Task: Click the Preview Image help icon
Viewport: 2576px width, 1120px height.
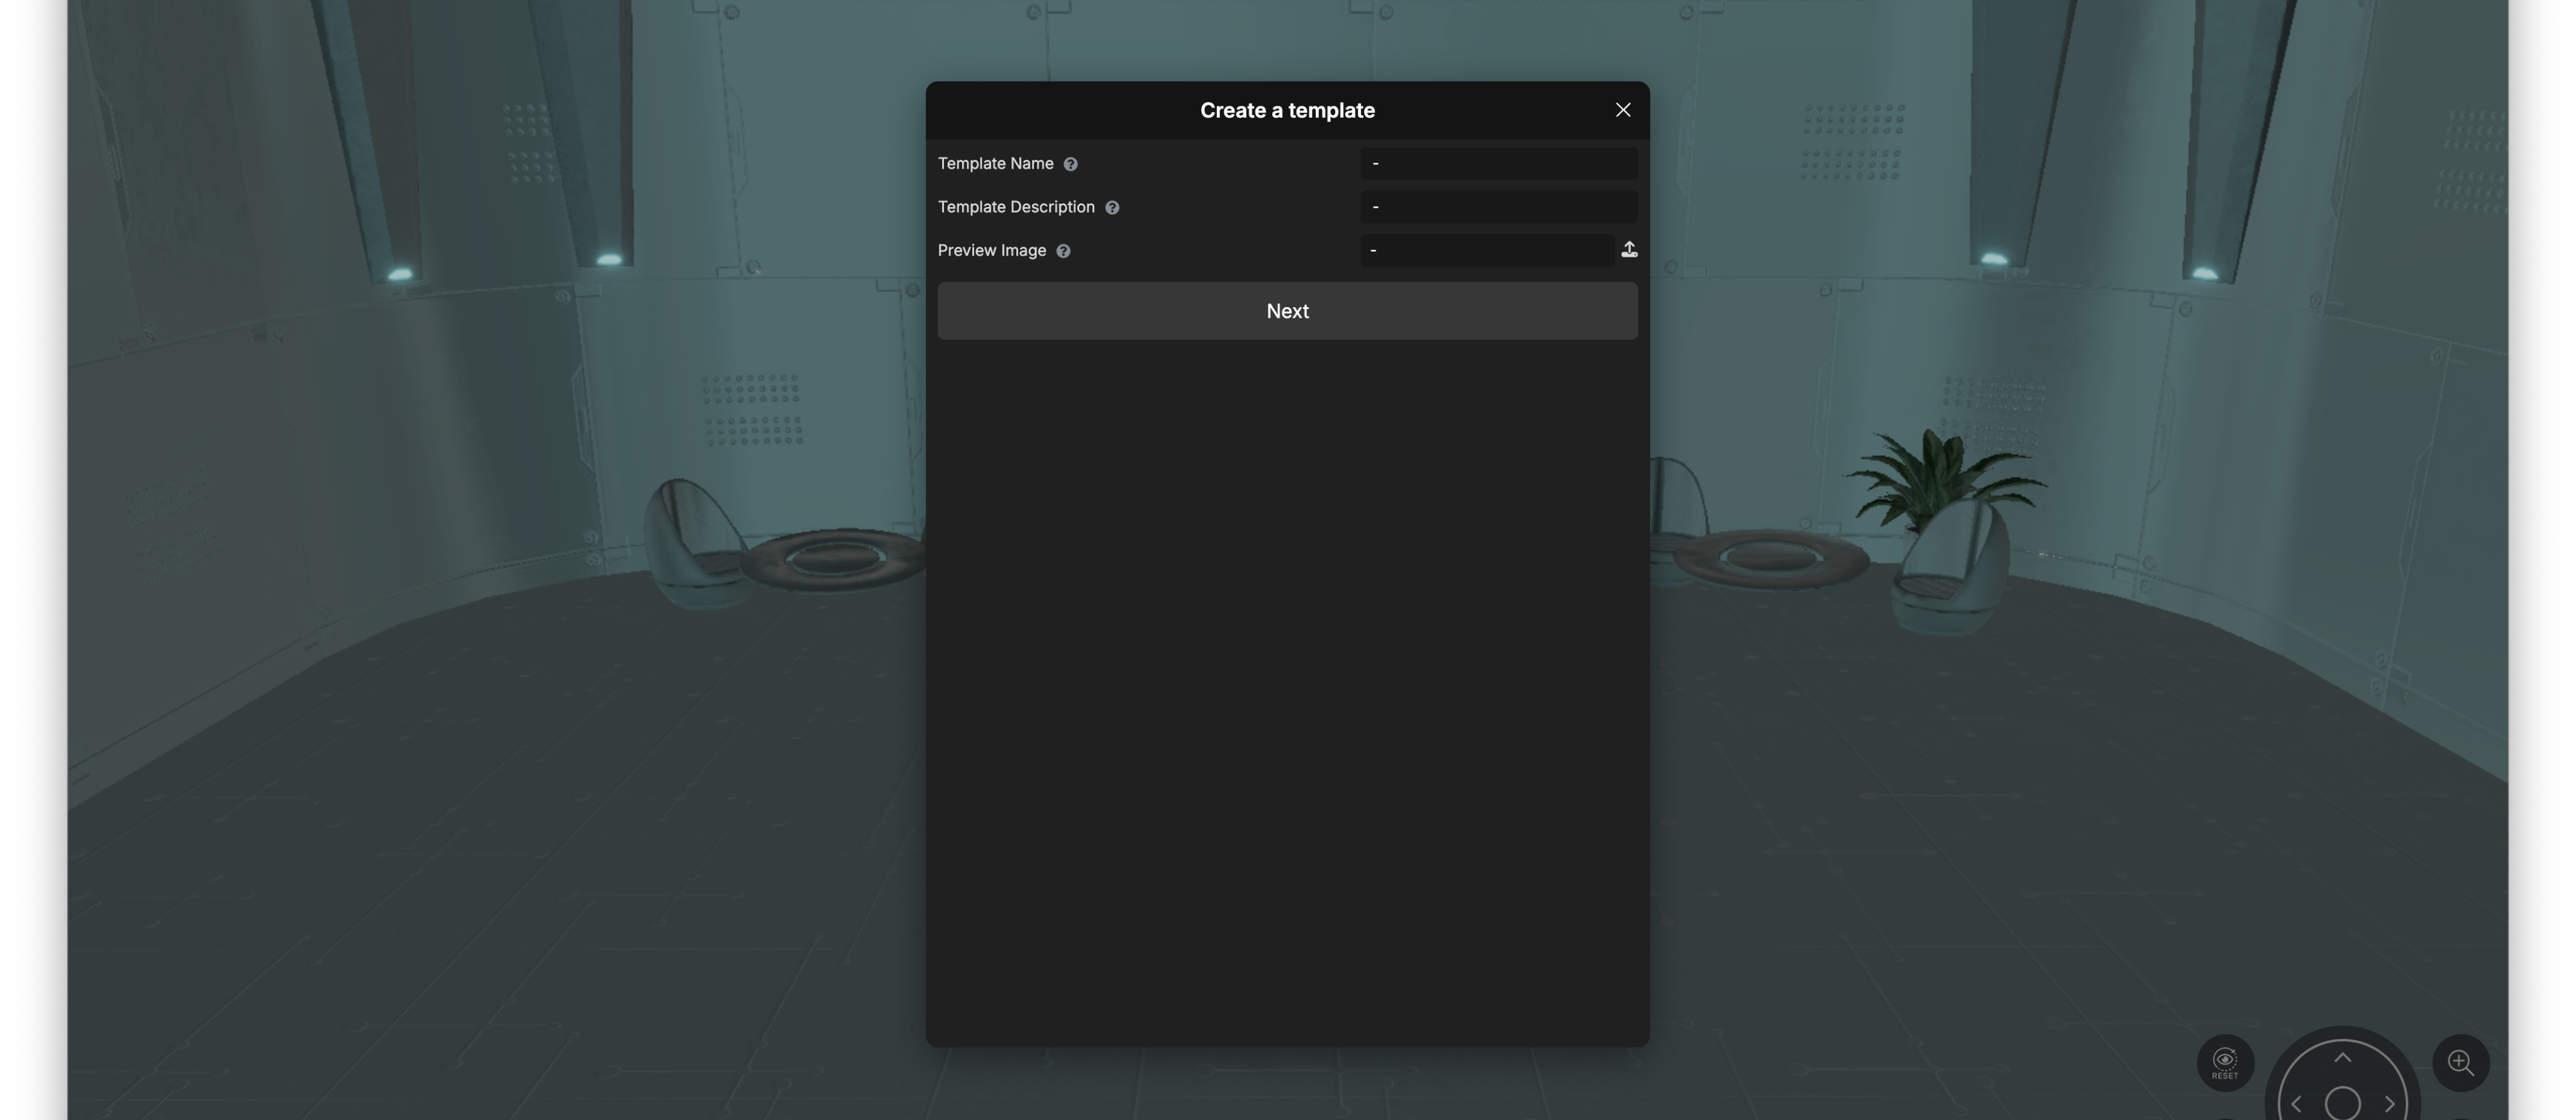Action: pos(1063,251)
